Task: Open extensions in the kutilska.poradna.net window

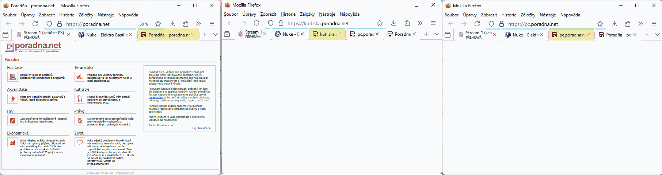Action: [407, 23]
